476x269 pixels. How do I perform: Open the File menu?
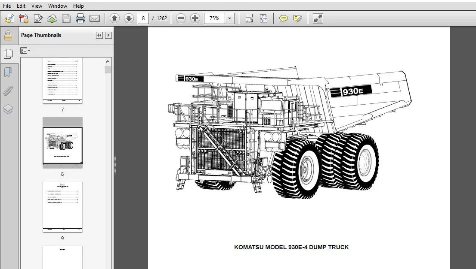(x=7, y=6)
